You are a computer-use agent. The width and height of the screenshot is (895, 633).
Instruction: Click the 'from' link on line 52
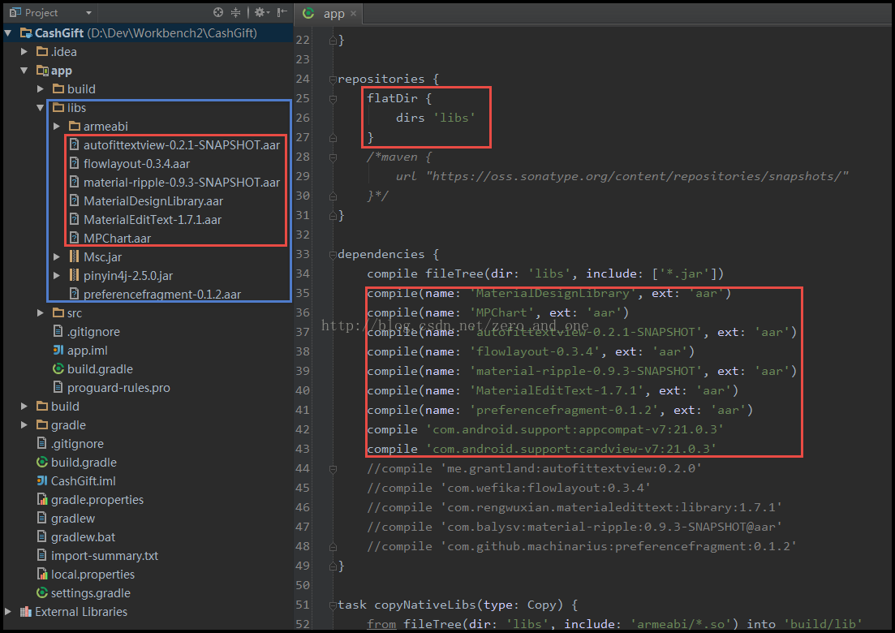(381, 624)
